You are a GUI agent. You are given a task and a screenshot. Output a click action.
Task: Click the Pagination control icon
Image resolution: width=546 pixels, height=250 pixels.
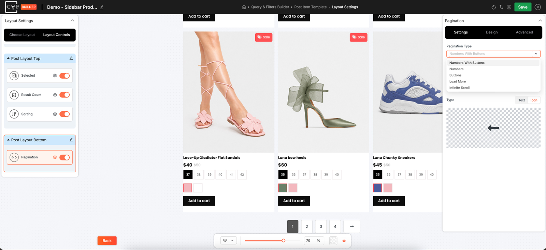[x=14, y=157]
